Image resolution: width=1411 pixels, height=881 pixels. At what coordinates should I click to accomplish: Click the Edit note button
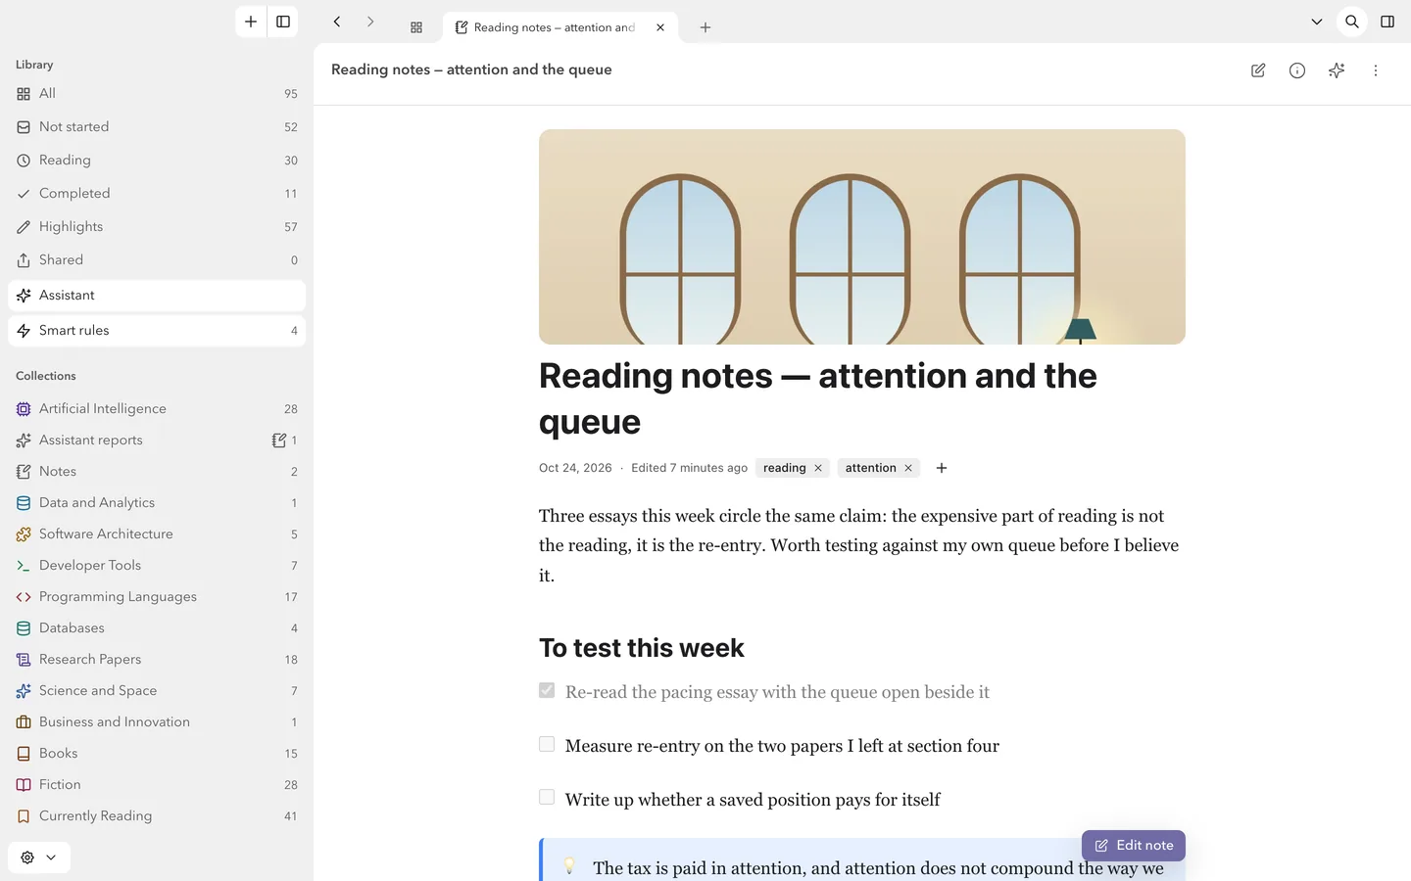tap(1134, 846)
